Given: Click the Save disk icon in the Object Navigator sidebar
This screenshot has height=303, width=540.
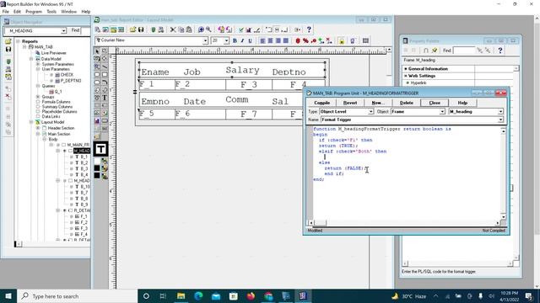Looking at the screenshot, I should pos(8,50).
